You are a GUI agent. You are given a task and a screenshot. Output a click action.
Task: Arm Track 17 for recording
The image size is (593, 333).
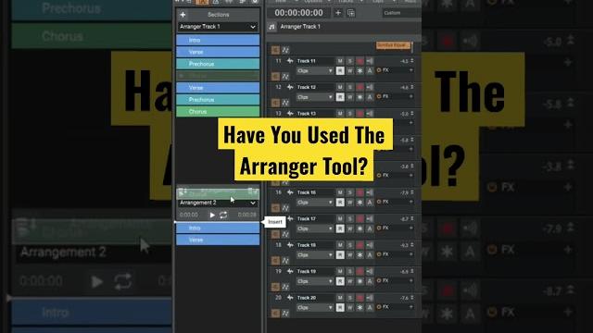tap(360, 219)
